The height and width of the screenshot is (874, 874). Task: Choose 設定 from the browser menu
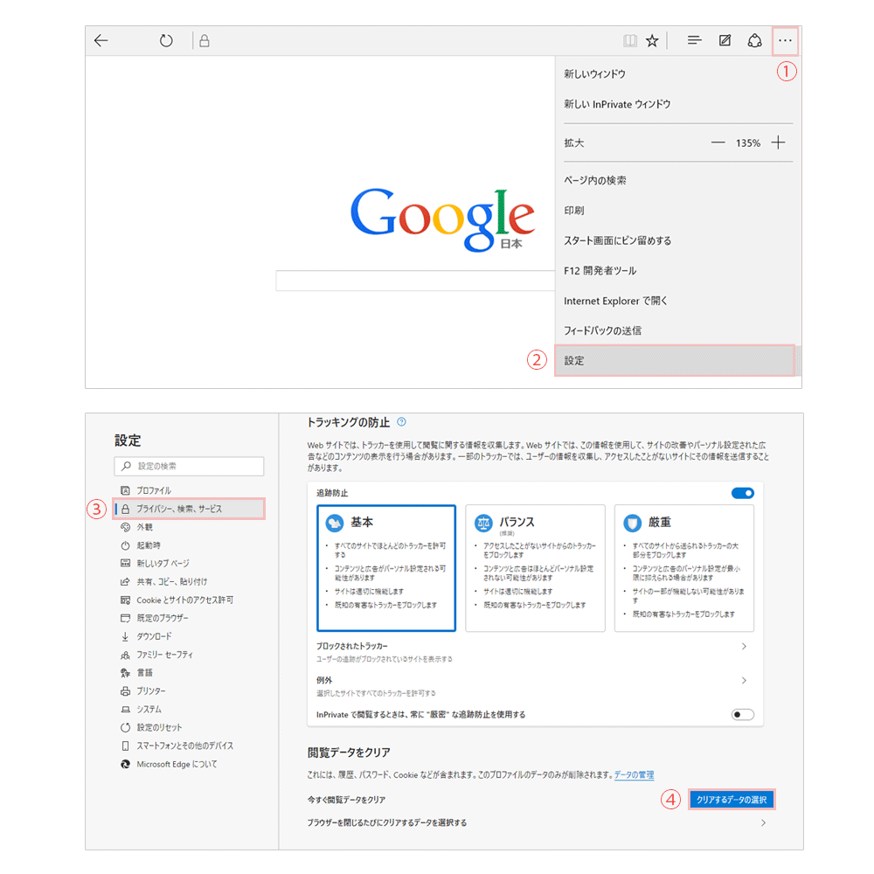pos(675,361)
